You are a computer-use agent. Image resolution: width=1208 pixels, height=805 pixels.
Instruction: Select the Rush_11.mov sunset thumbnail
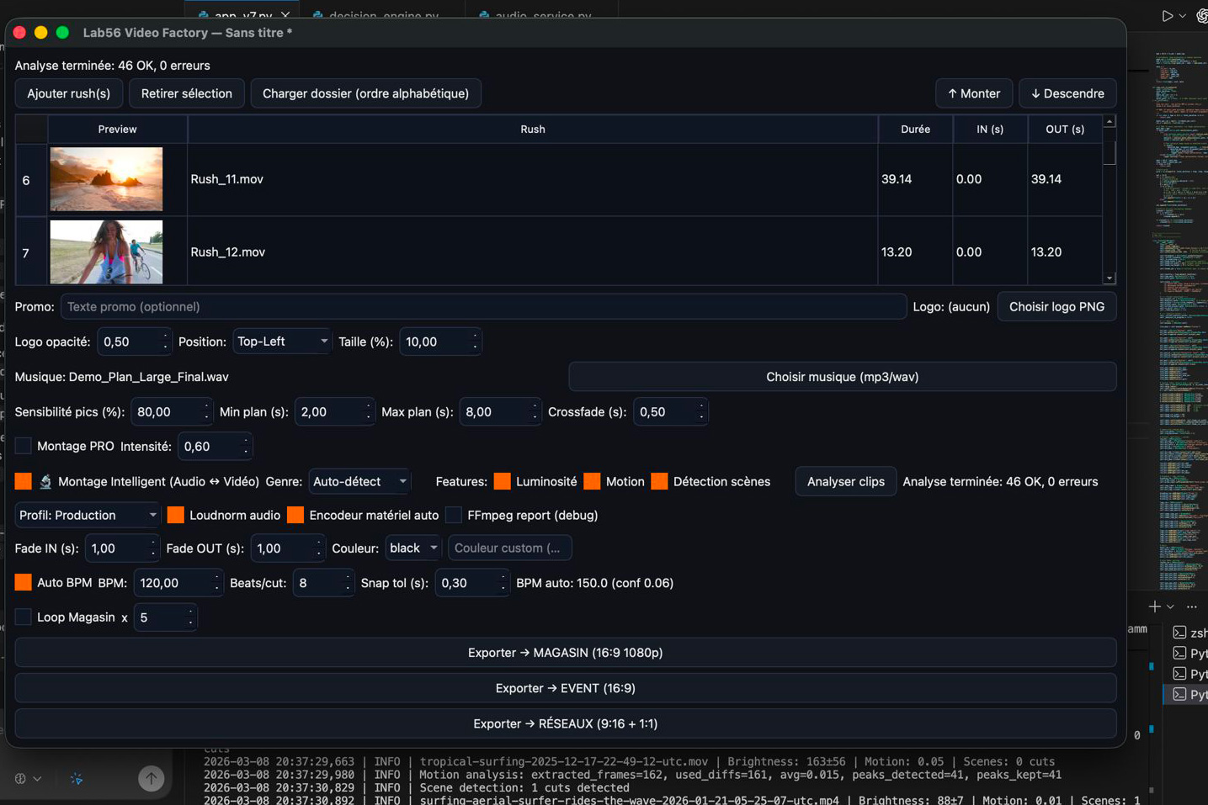point(106,179)
